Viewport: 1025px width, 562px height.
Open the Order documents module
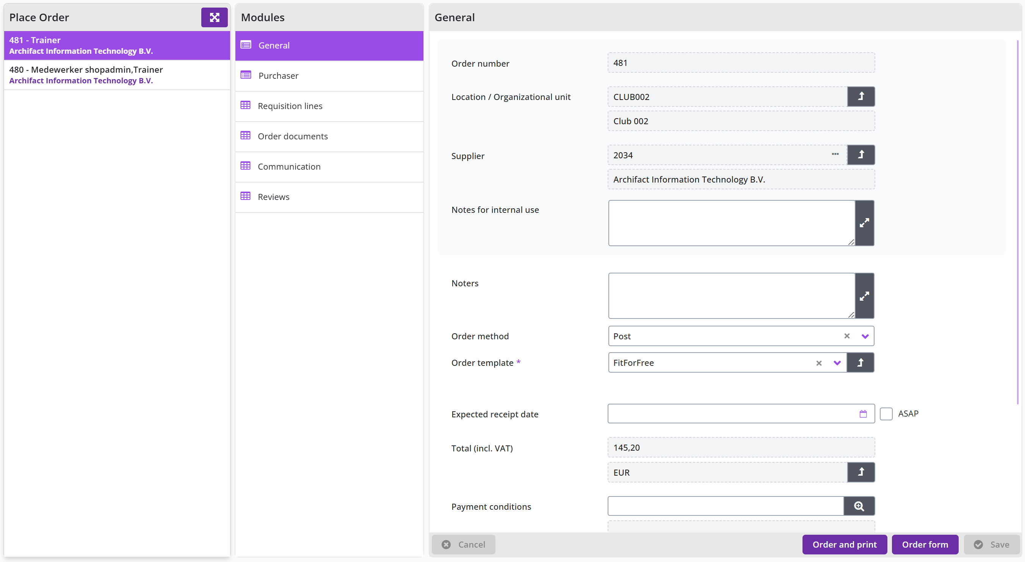(x=329, y=136)
